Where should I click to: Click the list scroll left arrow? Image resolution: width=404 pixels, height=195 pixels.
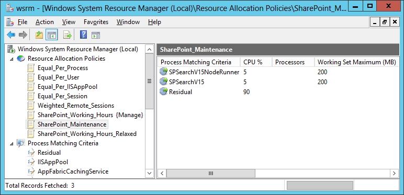162,173
